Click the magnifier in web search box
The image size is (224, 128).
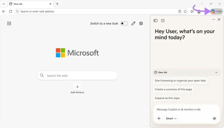pos(42,75)
